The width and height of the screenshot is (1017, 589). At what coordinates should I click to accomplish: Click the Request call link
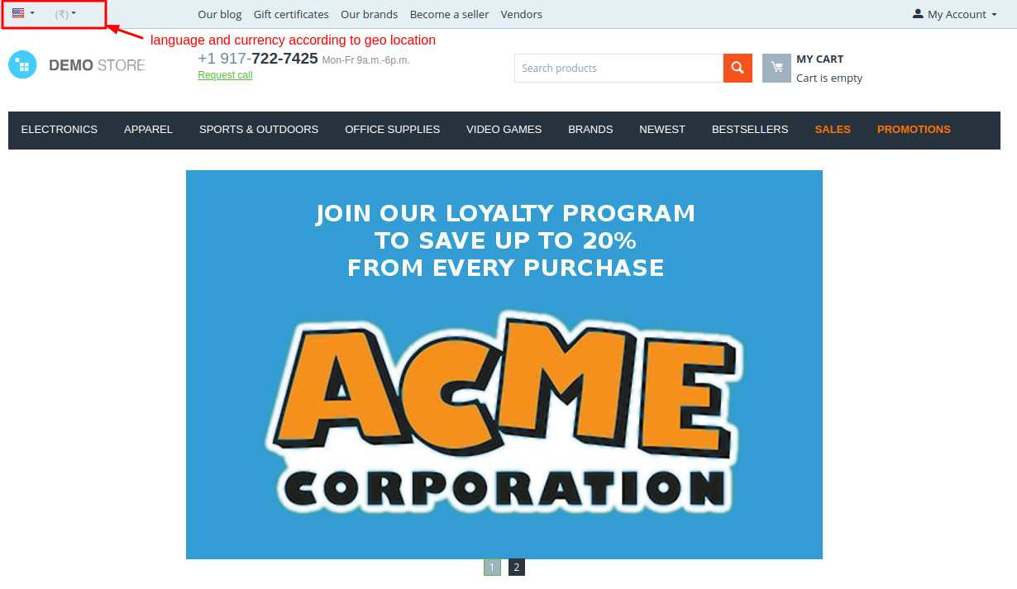tap(225, 75)
